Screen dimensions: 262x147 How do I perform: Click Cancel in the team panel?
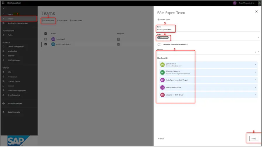pyautogui.click(x=161, y=139)
